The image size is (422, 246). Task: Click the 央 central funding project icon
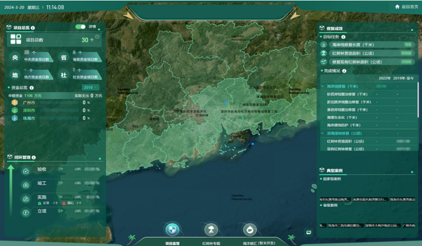click(x=15, y=58)
